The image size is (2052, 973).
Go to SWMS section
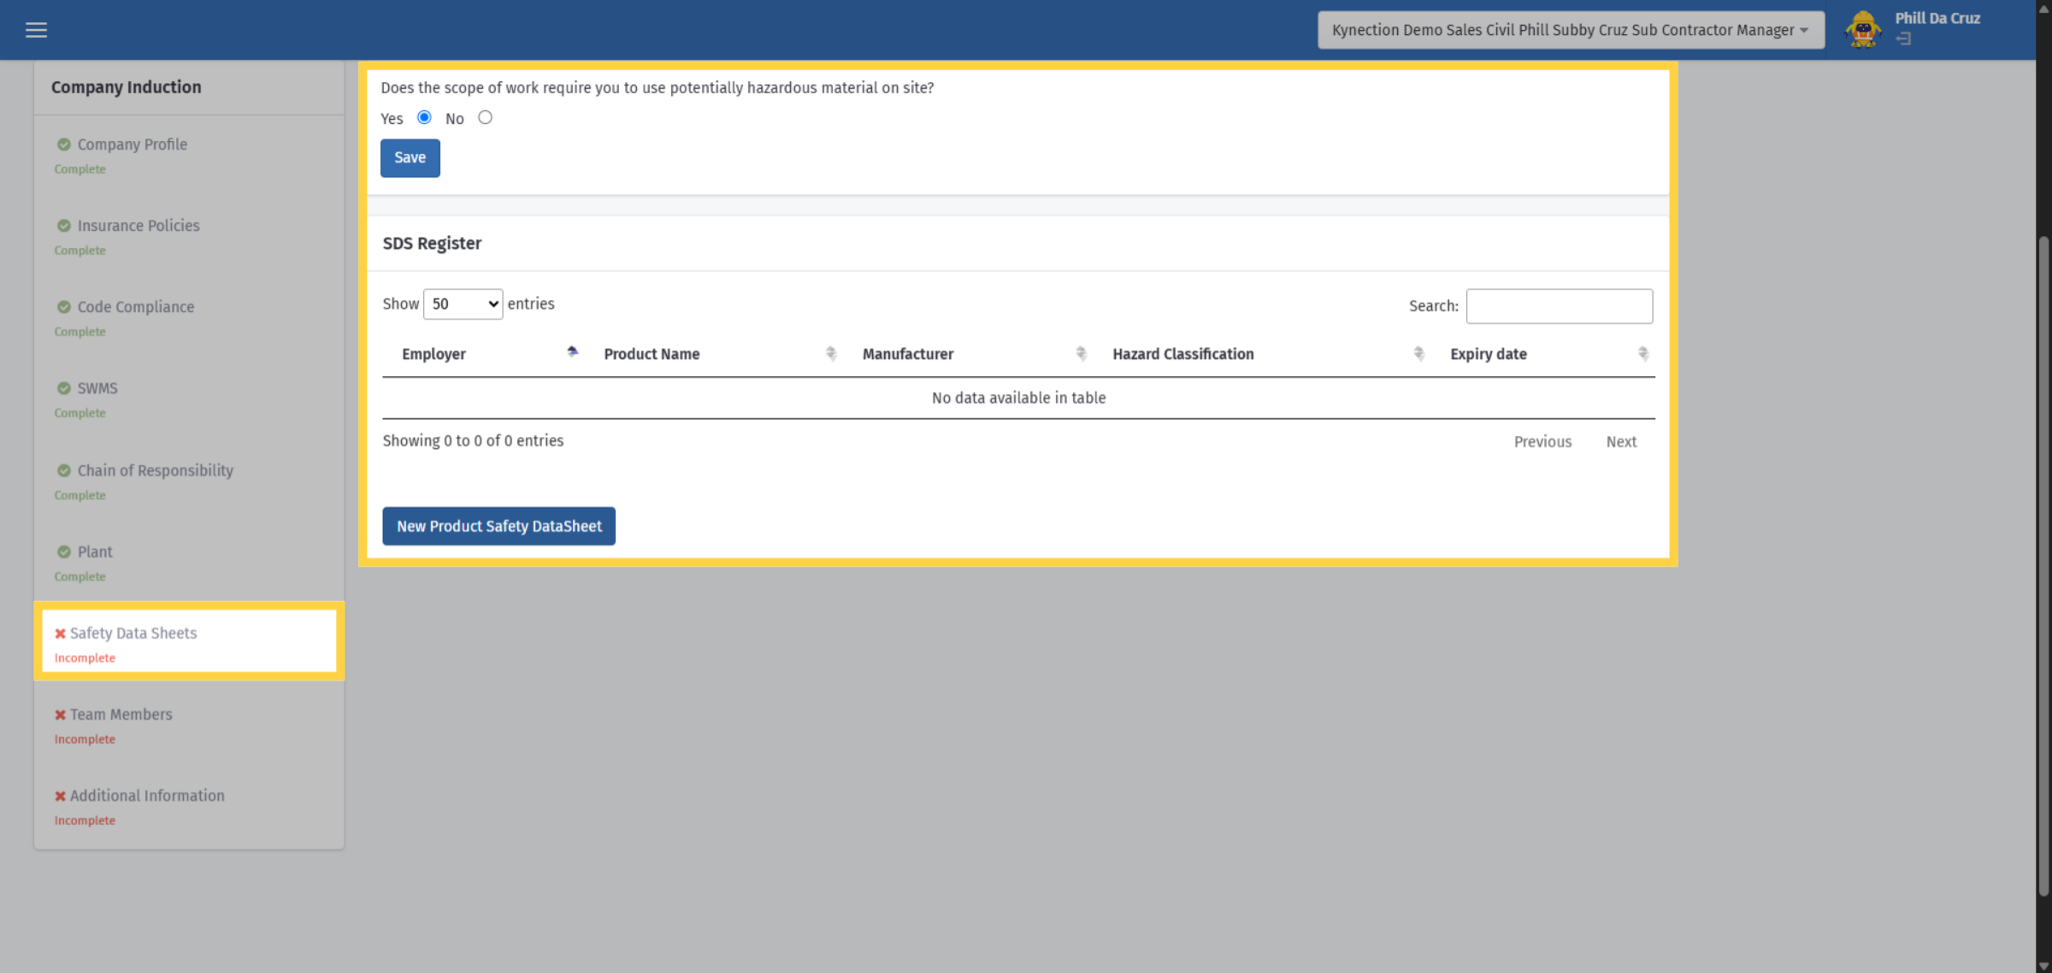(x=97, y=388)
